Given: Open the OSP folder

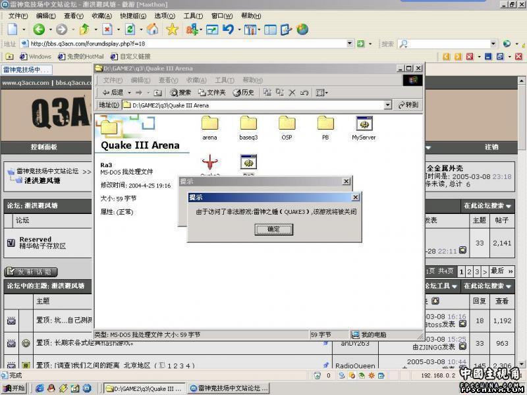Looking at the screenshot, I should coord(287,128).
